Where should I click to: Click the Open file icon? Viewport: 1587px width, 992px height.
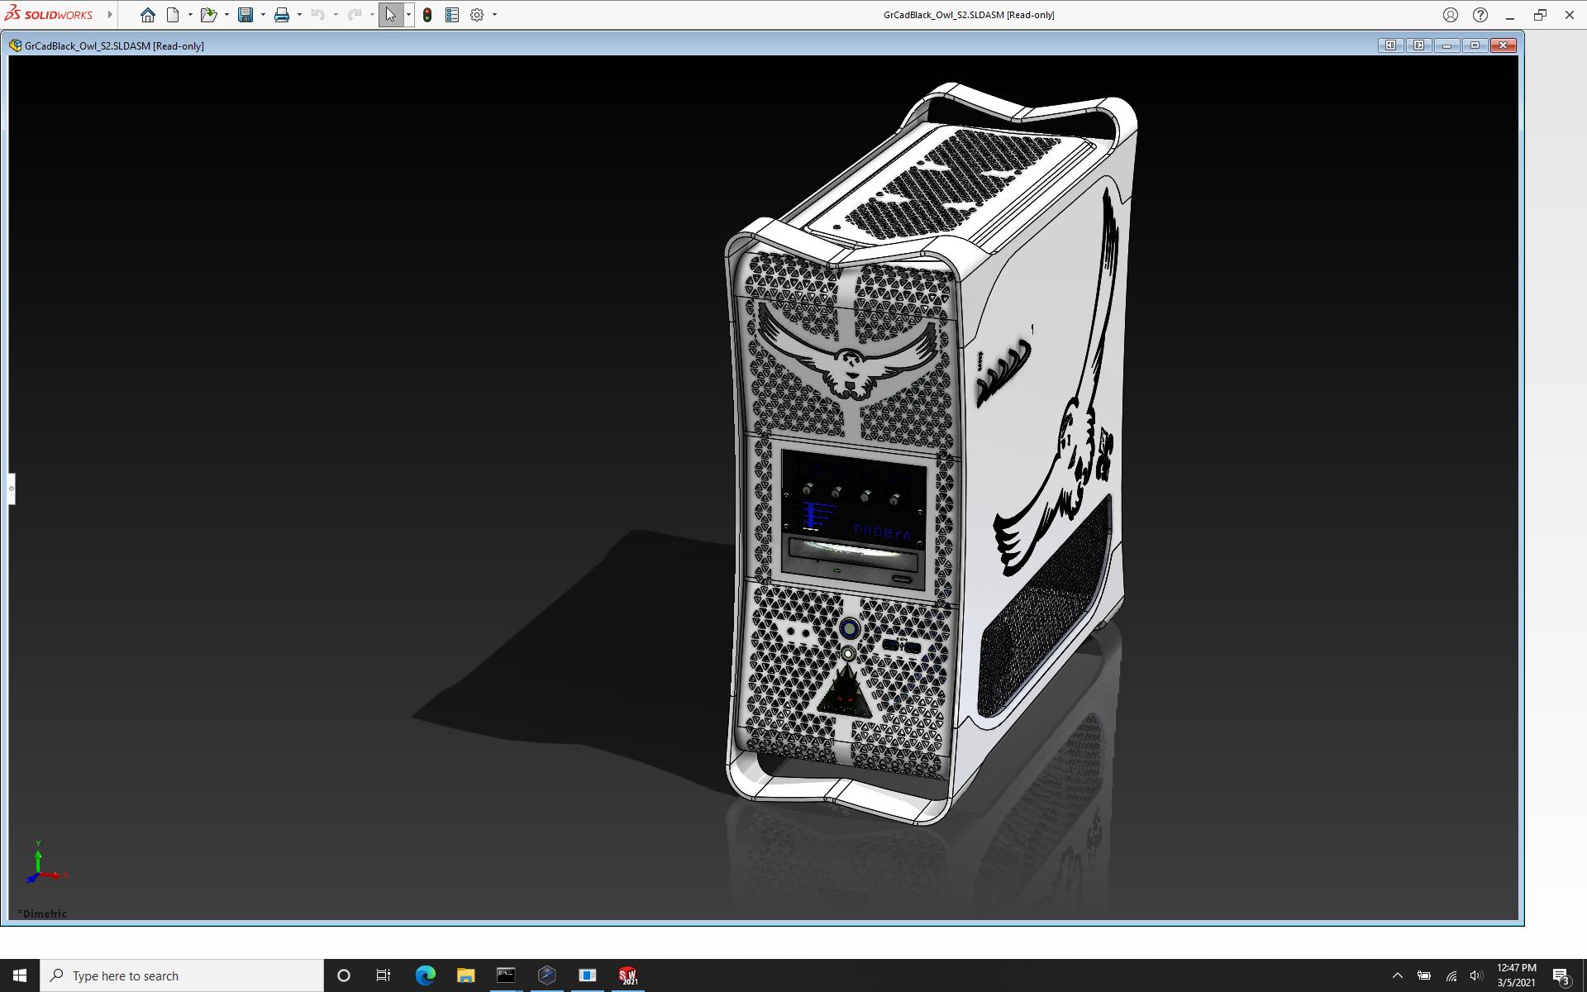[x=207, y=15]
